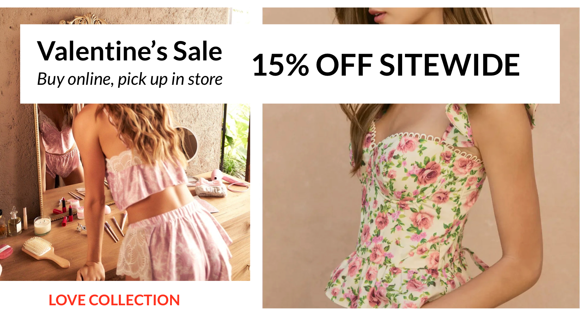Click Buy online, pick up in store
This screenshot has width=580, height=318.
[130, 79]
